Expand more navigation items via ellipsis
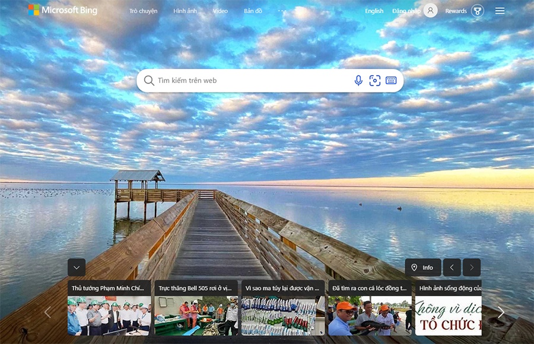Screen dimensions: 534x344 coord(282,11)
